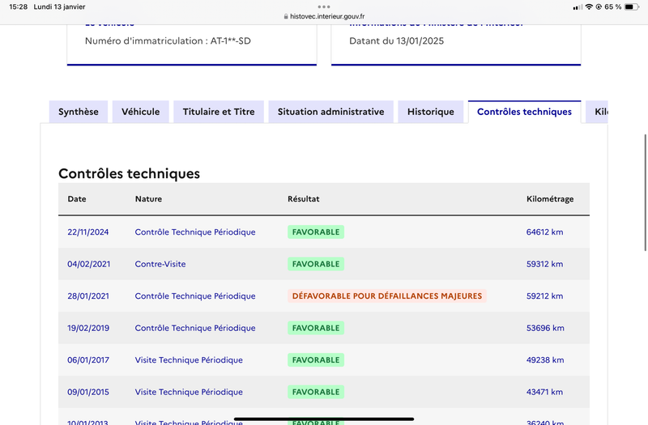
Task: Click the 59212 km mileage value
Action: pyautogui.click(x=544, y=296)
